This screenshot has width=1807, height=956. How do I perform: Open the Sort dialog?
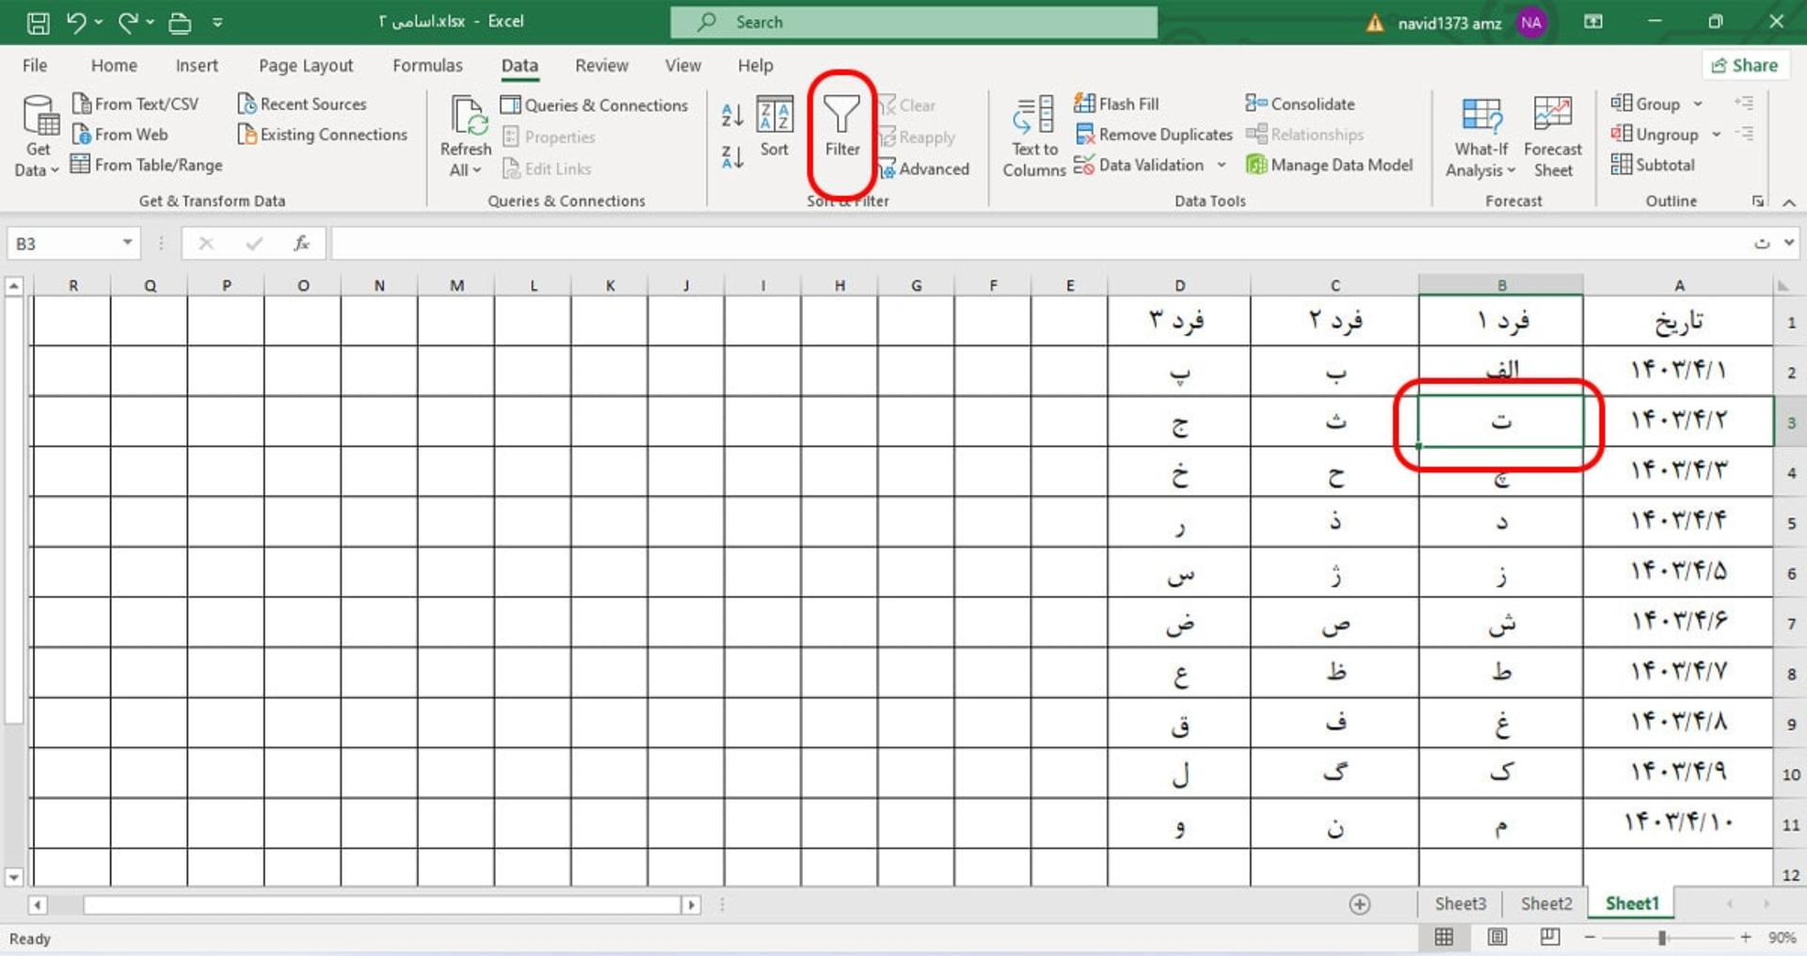point(775,127)
